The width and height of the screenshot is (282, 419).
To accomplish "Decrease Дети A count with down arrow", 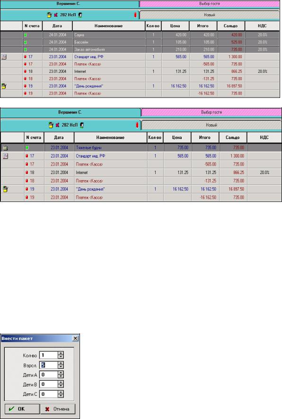I will pyautogui.click(x=61, y=376).
